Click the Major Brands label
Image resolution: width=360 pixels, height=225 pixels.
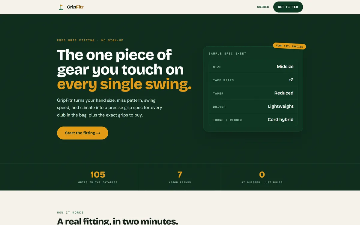180,182
